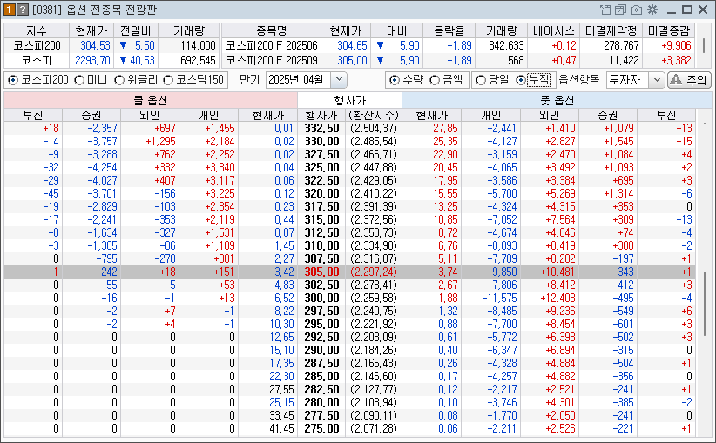Click KOSPI200 current price 304.53
716x443 pixels.
(95, 45)
